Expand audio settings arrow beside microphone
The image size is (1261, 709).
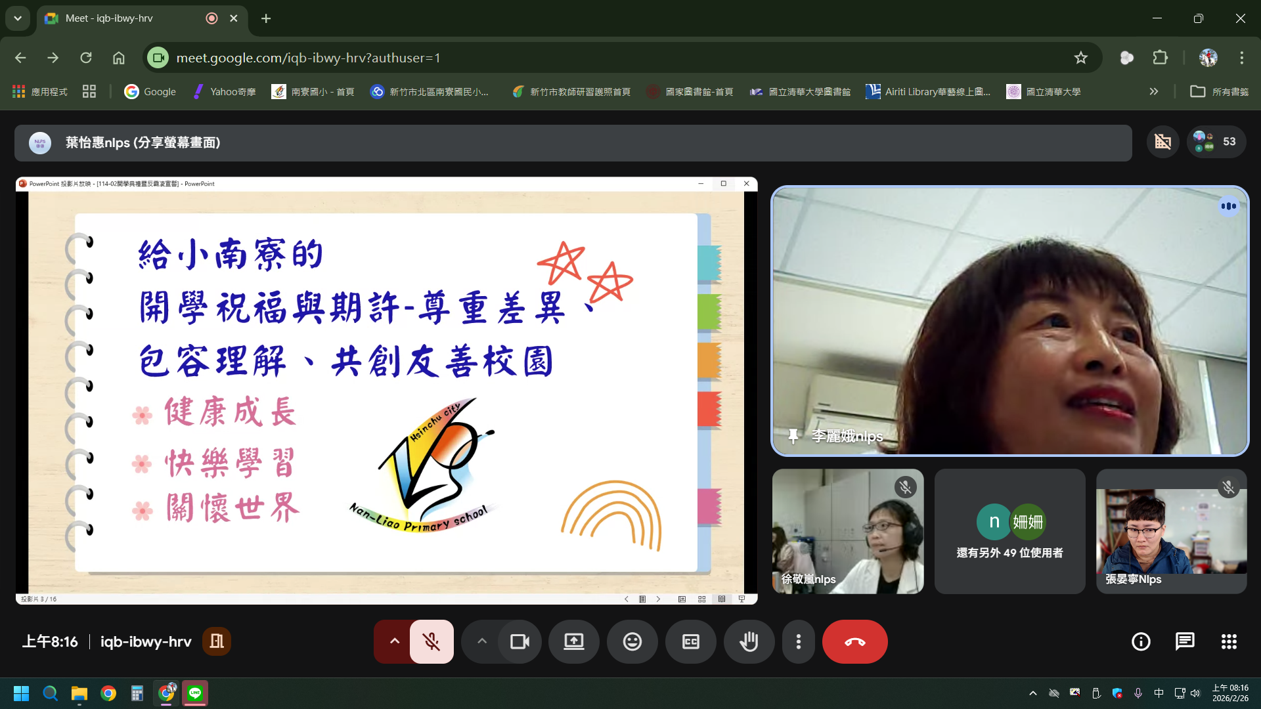(394, 641)
